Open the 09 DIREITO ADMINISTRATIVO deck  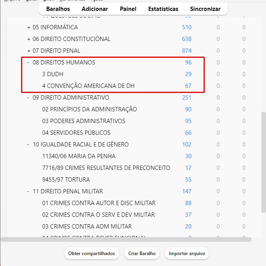click(71, 98)
